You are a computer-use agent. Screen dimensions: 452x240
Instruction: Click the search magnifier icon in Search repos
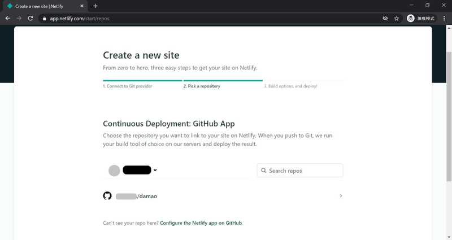coord(263,171)
